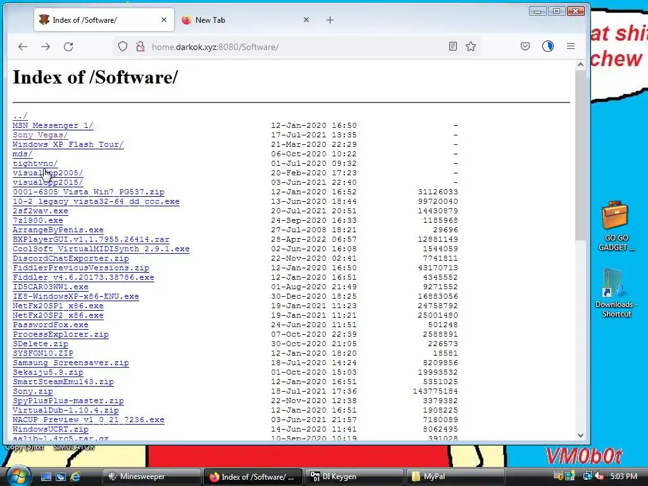
Task: Download the 2sf2wav.exe file
Action: coord(40,211)
